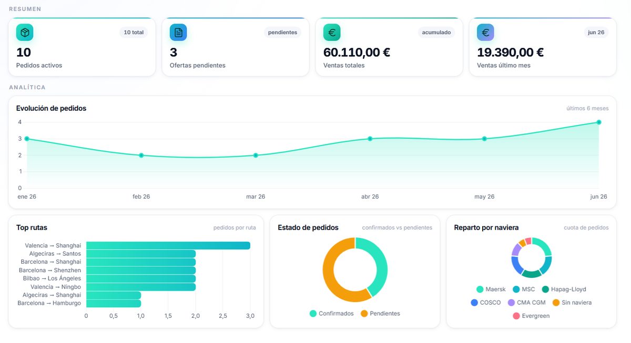Toggle the CMA CGM legend swatch
This screenshot has height=343, width=631.
click(x=511, y=303)
